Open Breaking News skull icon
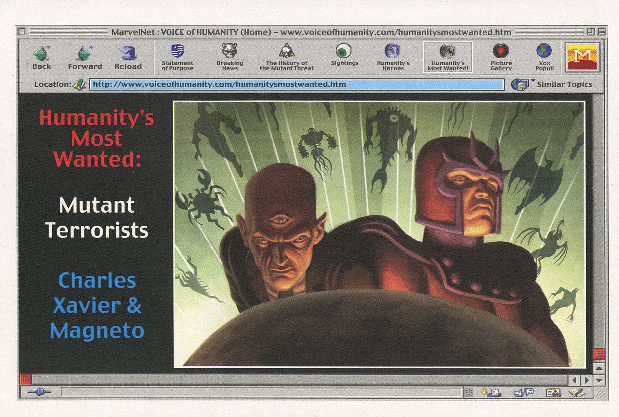619x417 pixels. (230, 57)
